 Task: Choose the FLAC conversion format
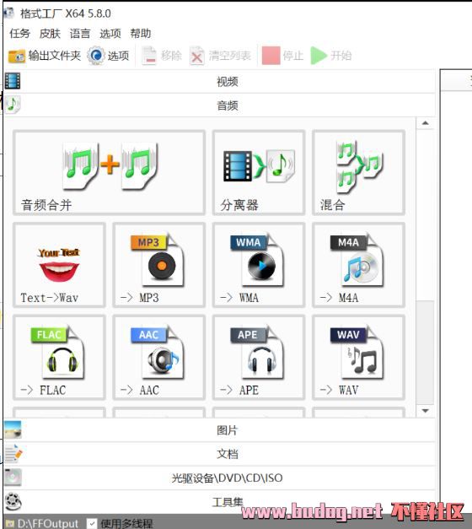(x=59, y=357)
